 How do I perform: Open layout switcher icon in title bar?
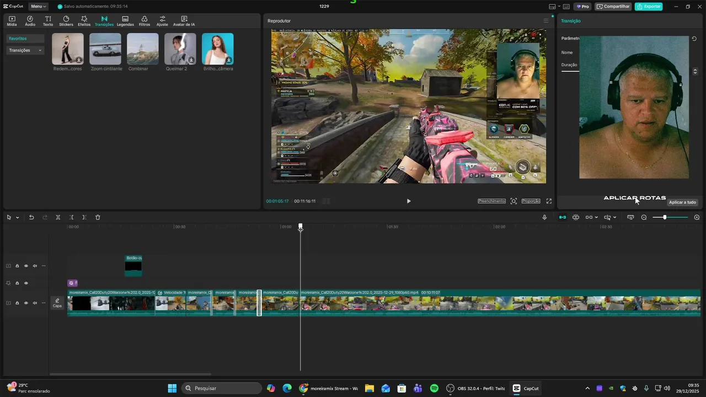[x=552, y=7]
